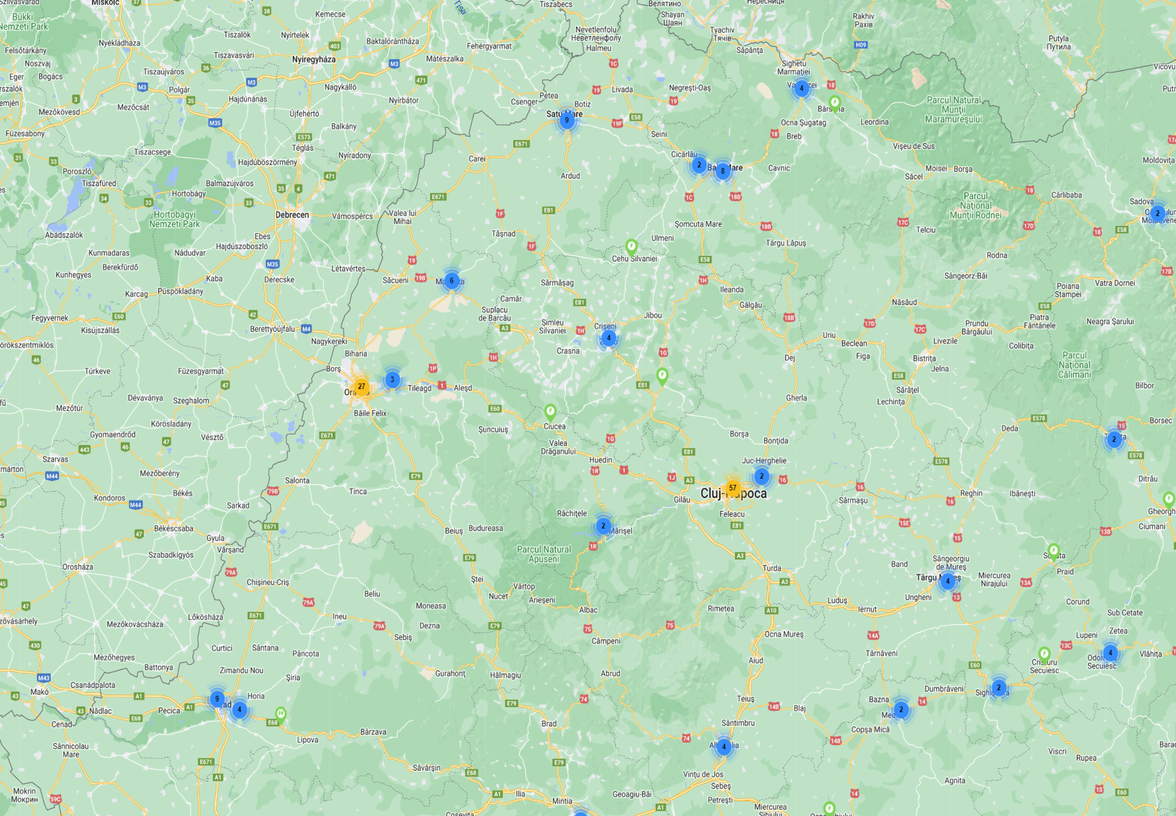This screenshot has height=816, width=1176.
Task: Select the green pin above Ciucea
Action: point(550,411)
